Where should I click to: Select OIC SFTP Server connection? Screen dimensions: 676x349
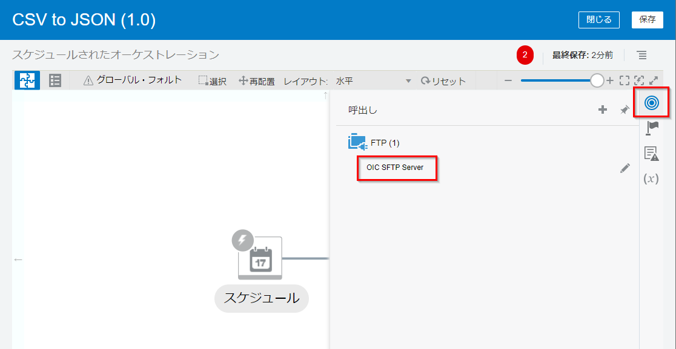click(x=395, y=168)
